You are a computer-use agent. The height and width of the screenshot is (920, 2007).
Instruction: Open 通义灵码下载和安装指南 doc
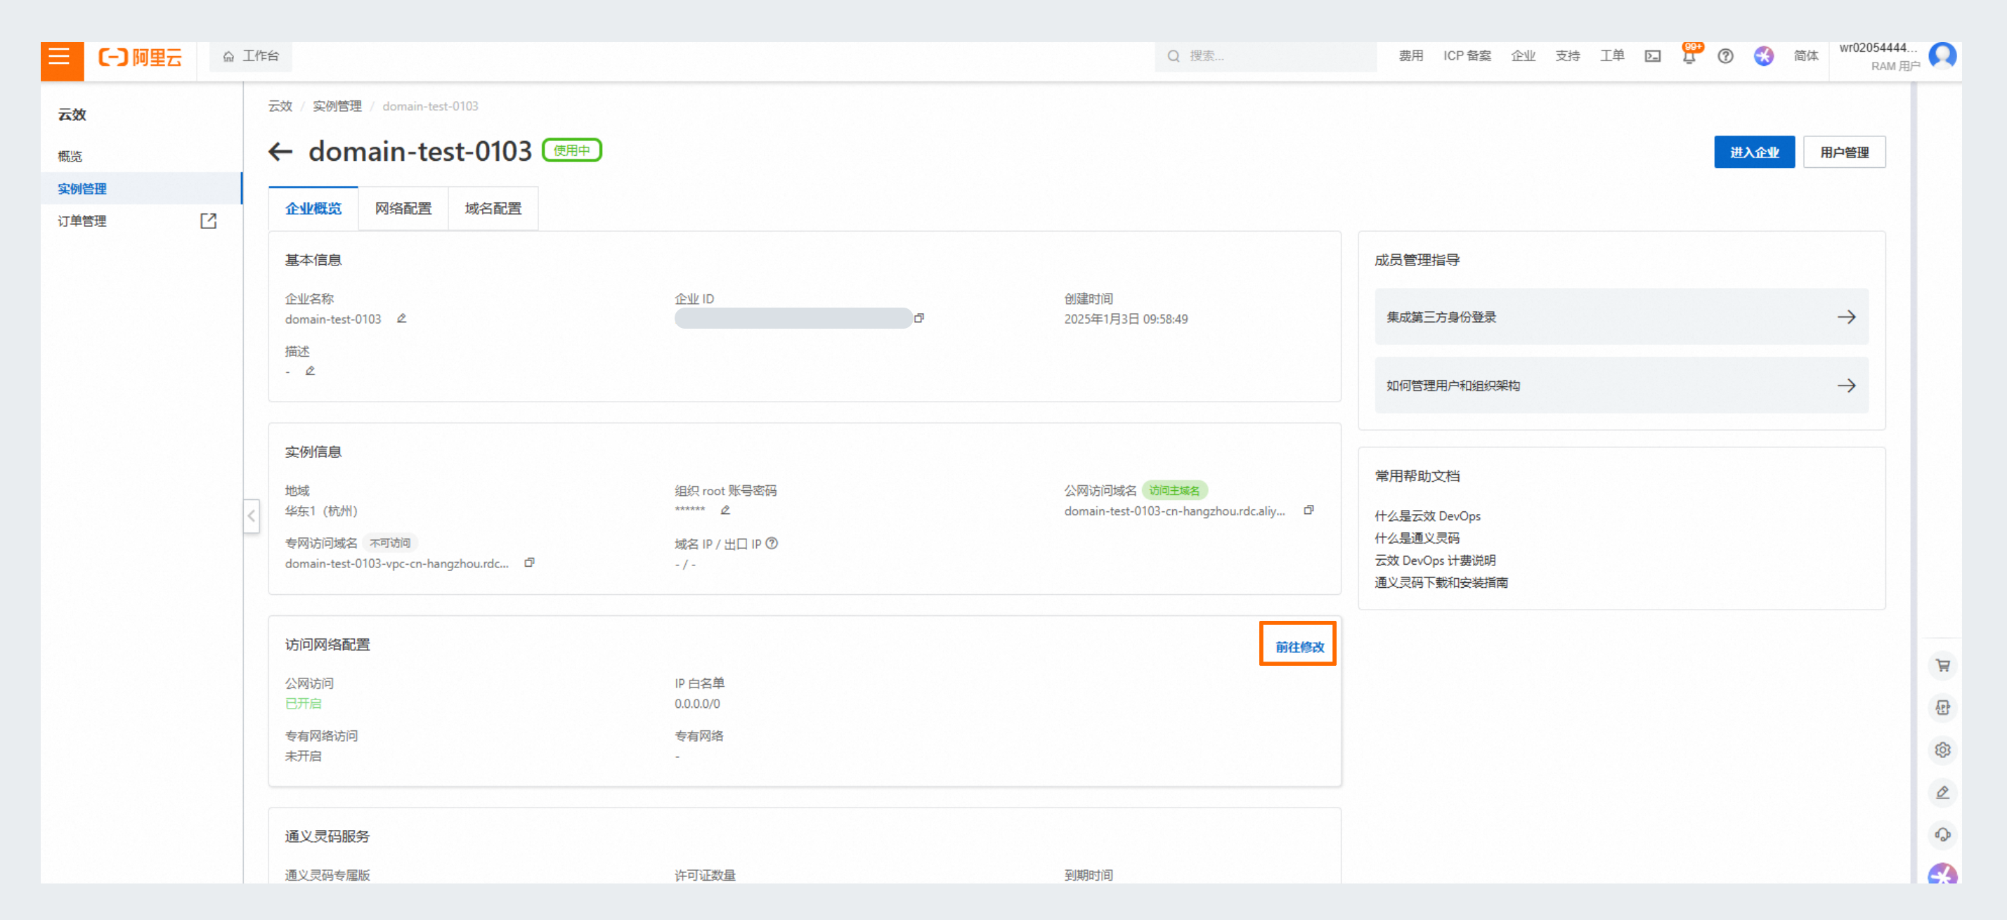pyautogui.click(x=1441, y=582)
